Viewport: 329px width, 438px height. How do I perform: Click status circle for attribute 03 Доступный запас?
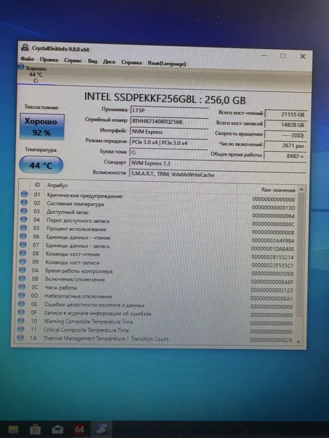[x=24, y=211]
